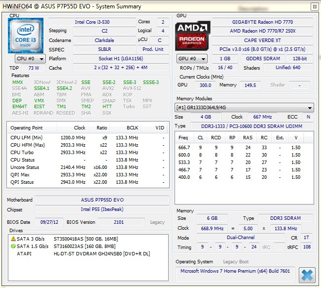Click the Intel Core i3 inside logo
Image resolution: width=321 pixels, height=288 pixels.
26,36
